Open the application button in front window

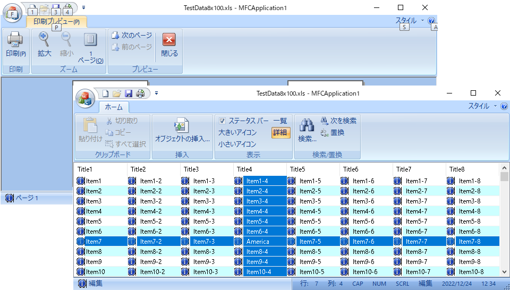click(85, 98)
